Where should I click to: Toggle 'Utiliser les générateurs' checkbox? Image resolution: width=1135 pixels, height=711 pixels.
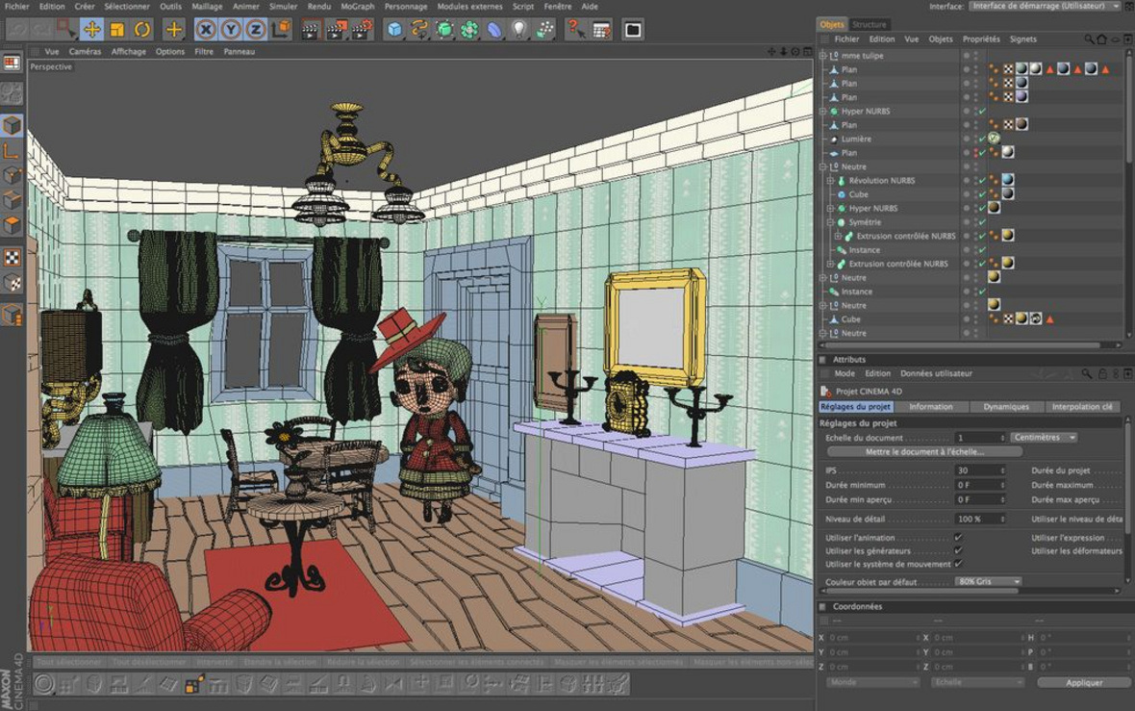[x=958, y=551]
